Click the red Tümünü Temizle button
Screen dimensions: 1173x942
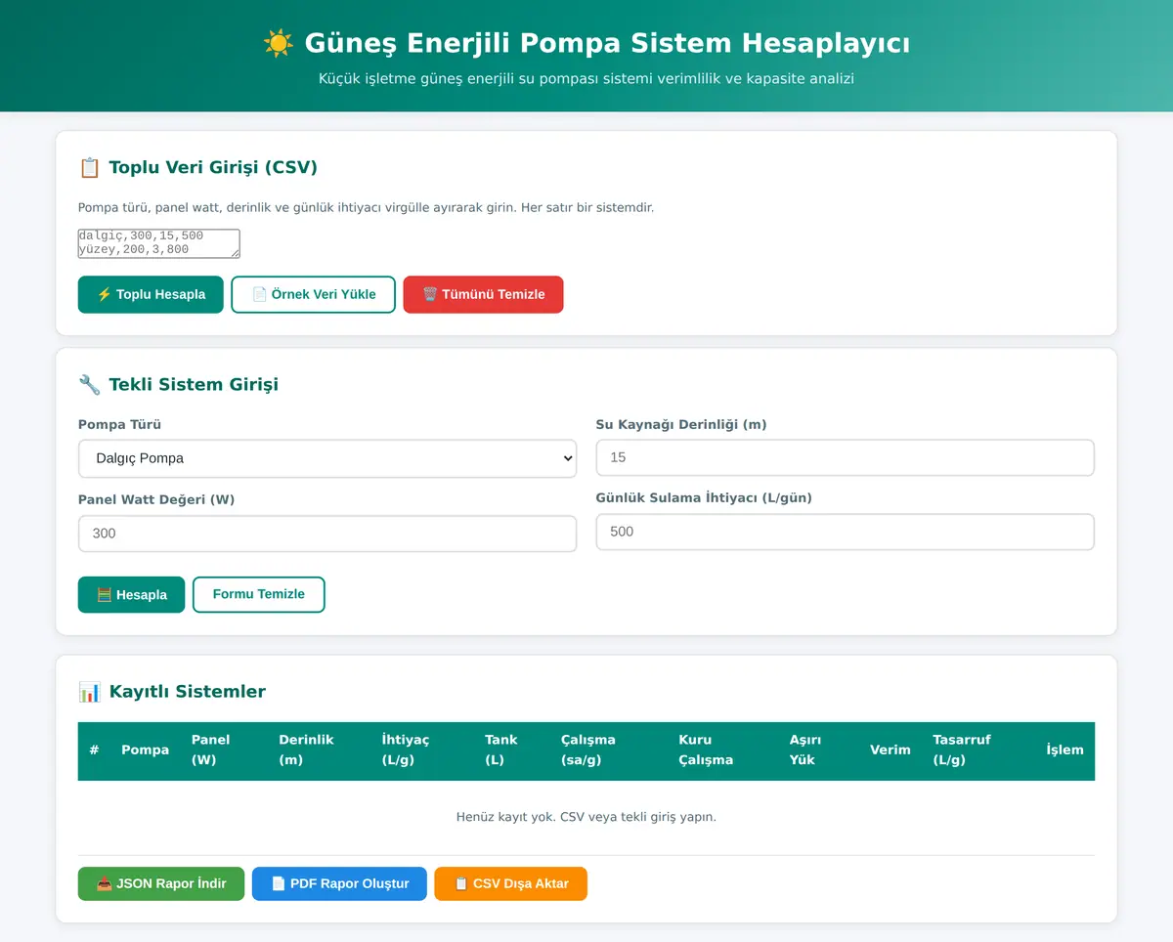click(483, 294)
